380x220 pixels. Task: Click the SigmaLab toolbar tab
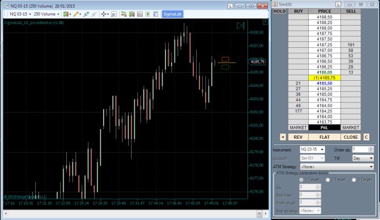pyautogui.click(x=172, y=14)
